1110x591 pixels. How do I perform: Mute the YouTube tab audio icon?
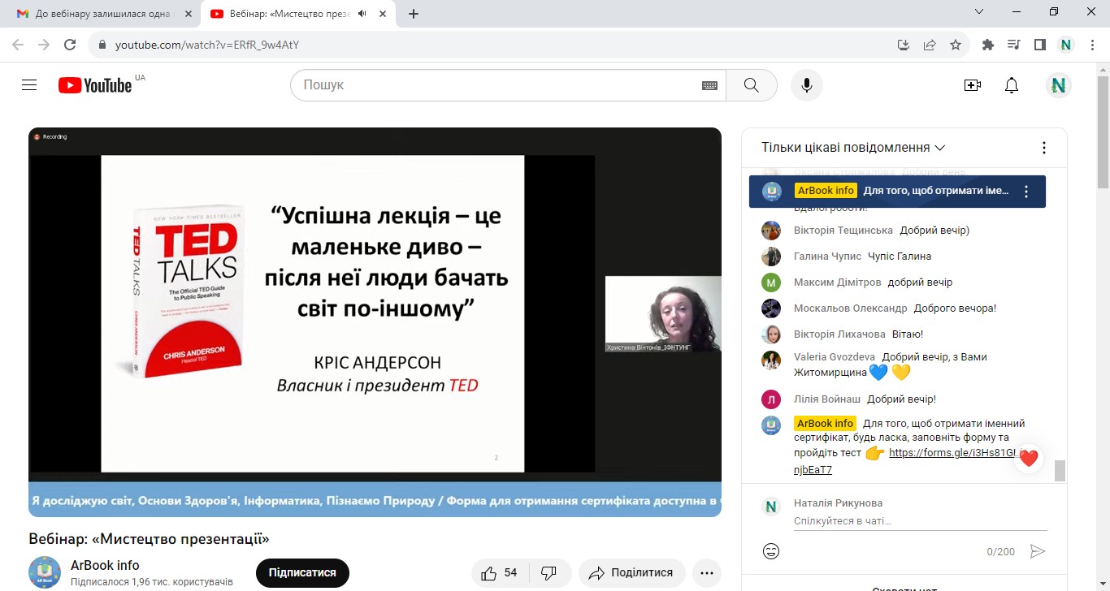pos(362,14)
